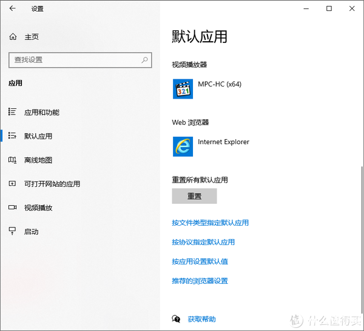Click the 设置 window title

38,9
